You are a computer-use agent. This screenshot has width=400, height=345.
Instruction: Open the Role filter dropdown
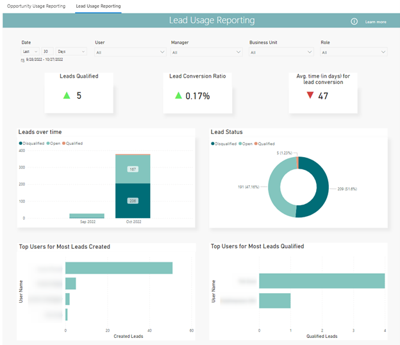(354, 52)
